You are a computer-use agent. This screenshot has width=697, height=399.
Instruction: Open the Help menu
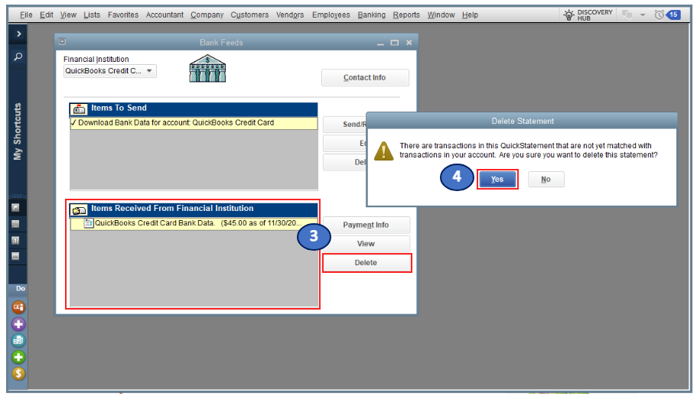point(470,15)
